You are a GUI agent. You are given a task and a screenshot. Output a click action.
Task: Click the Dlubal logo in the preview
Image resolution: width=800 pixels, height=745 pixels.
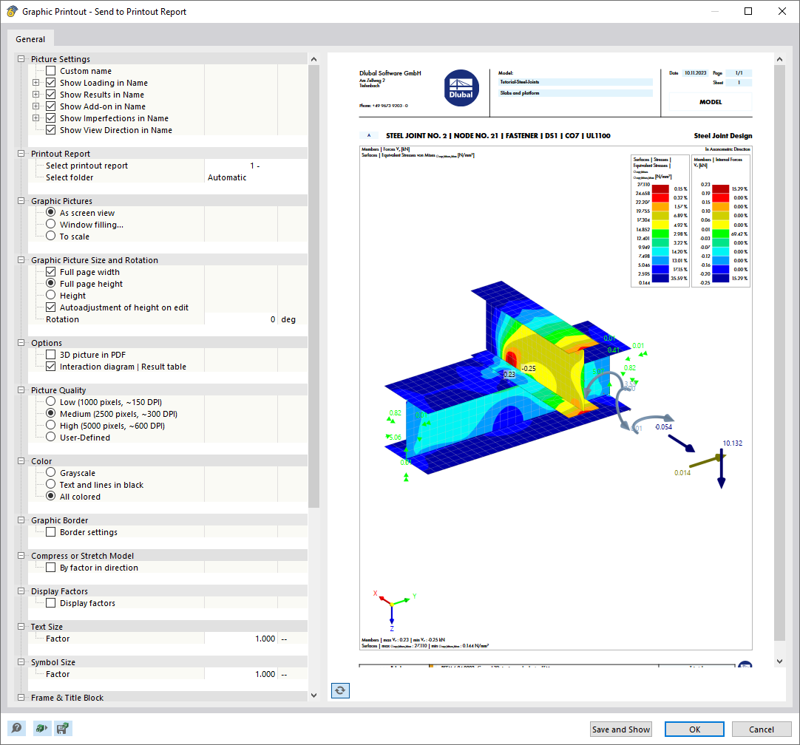pyautogui.click(x=461, y=88)
